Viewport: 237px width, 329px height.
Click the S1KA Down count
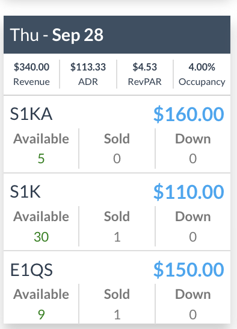tap(192, 158)
